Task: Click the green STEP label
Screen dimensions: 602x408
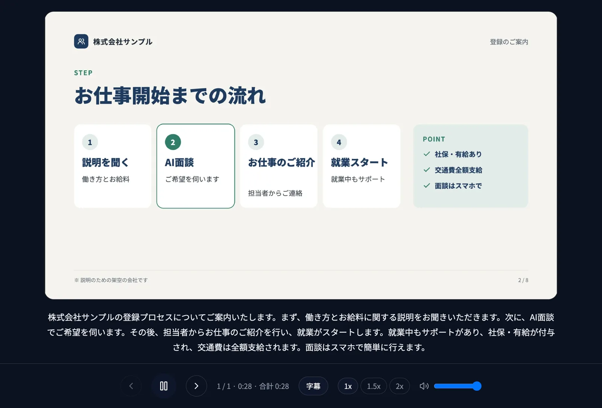Action: coord(83,73)
